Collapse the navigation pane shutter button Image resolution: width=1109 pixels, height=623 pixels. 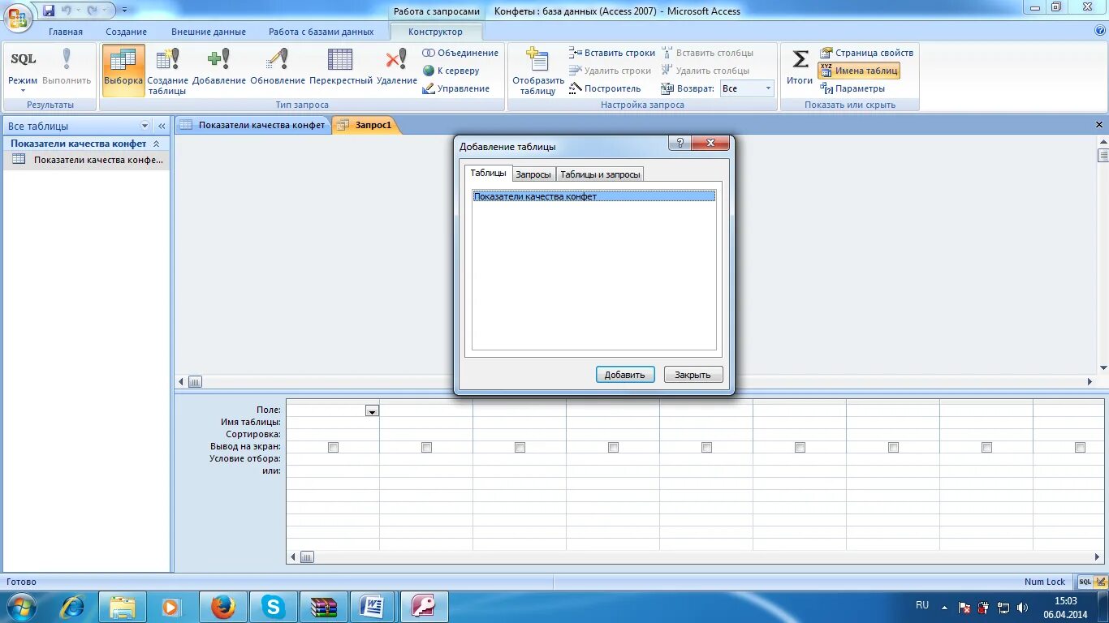point(162,126)
